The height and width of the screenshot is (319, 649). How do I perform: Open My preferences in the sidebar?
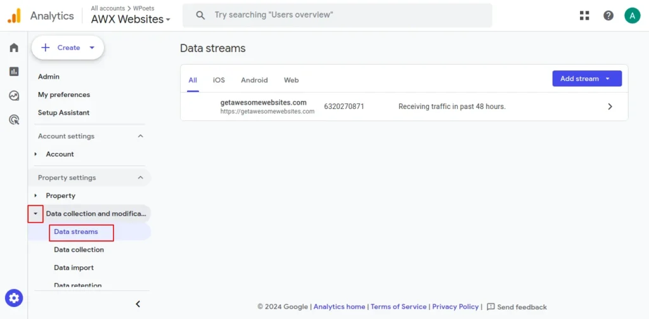coord(64,94)
